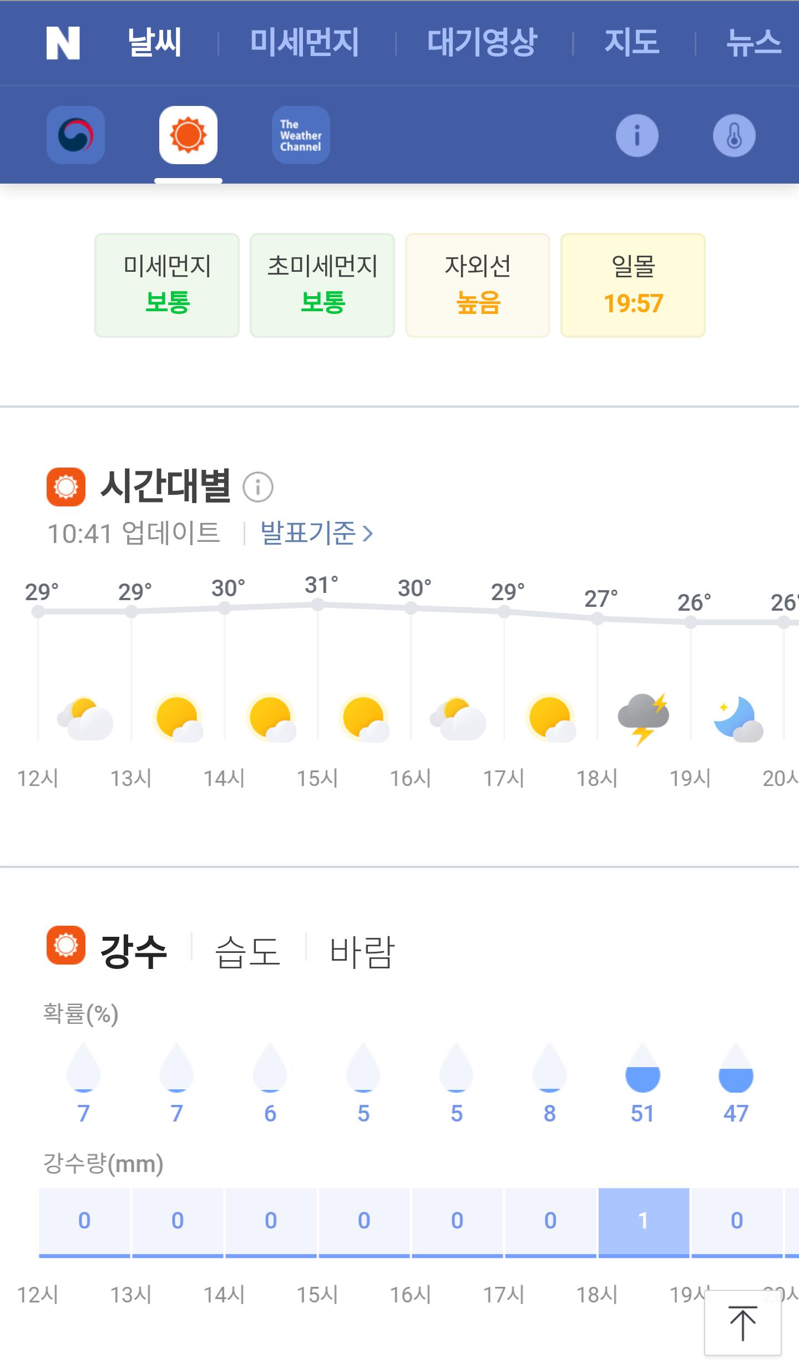799x1365 pixels.
Task: Open the 미세먼지 보통 card
Action: pos(167,285)
